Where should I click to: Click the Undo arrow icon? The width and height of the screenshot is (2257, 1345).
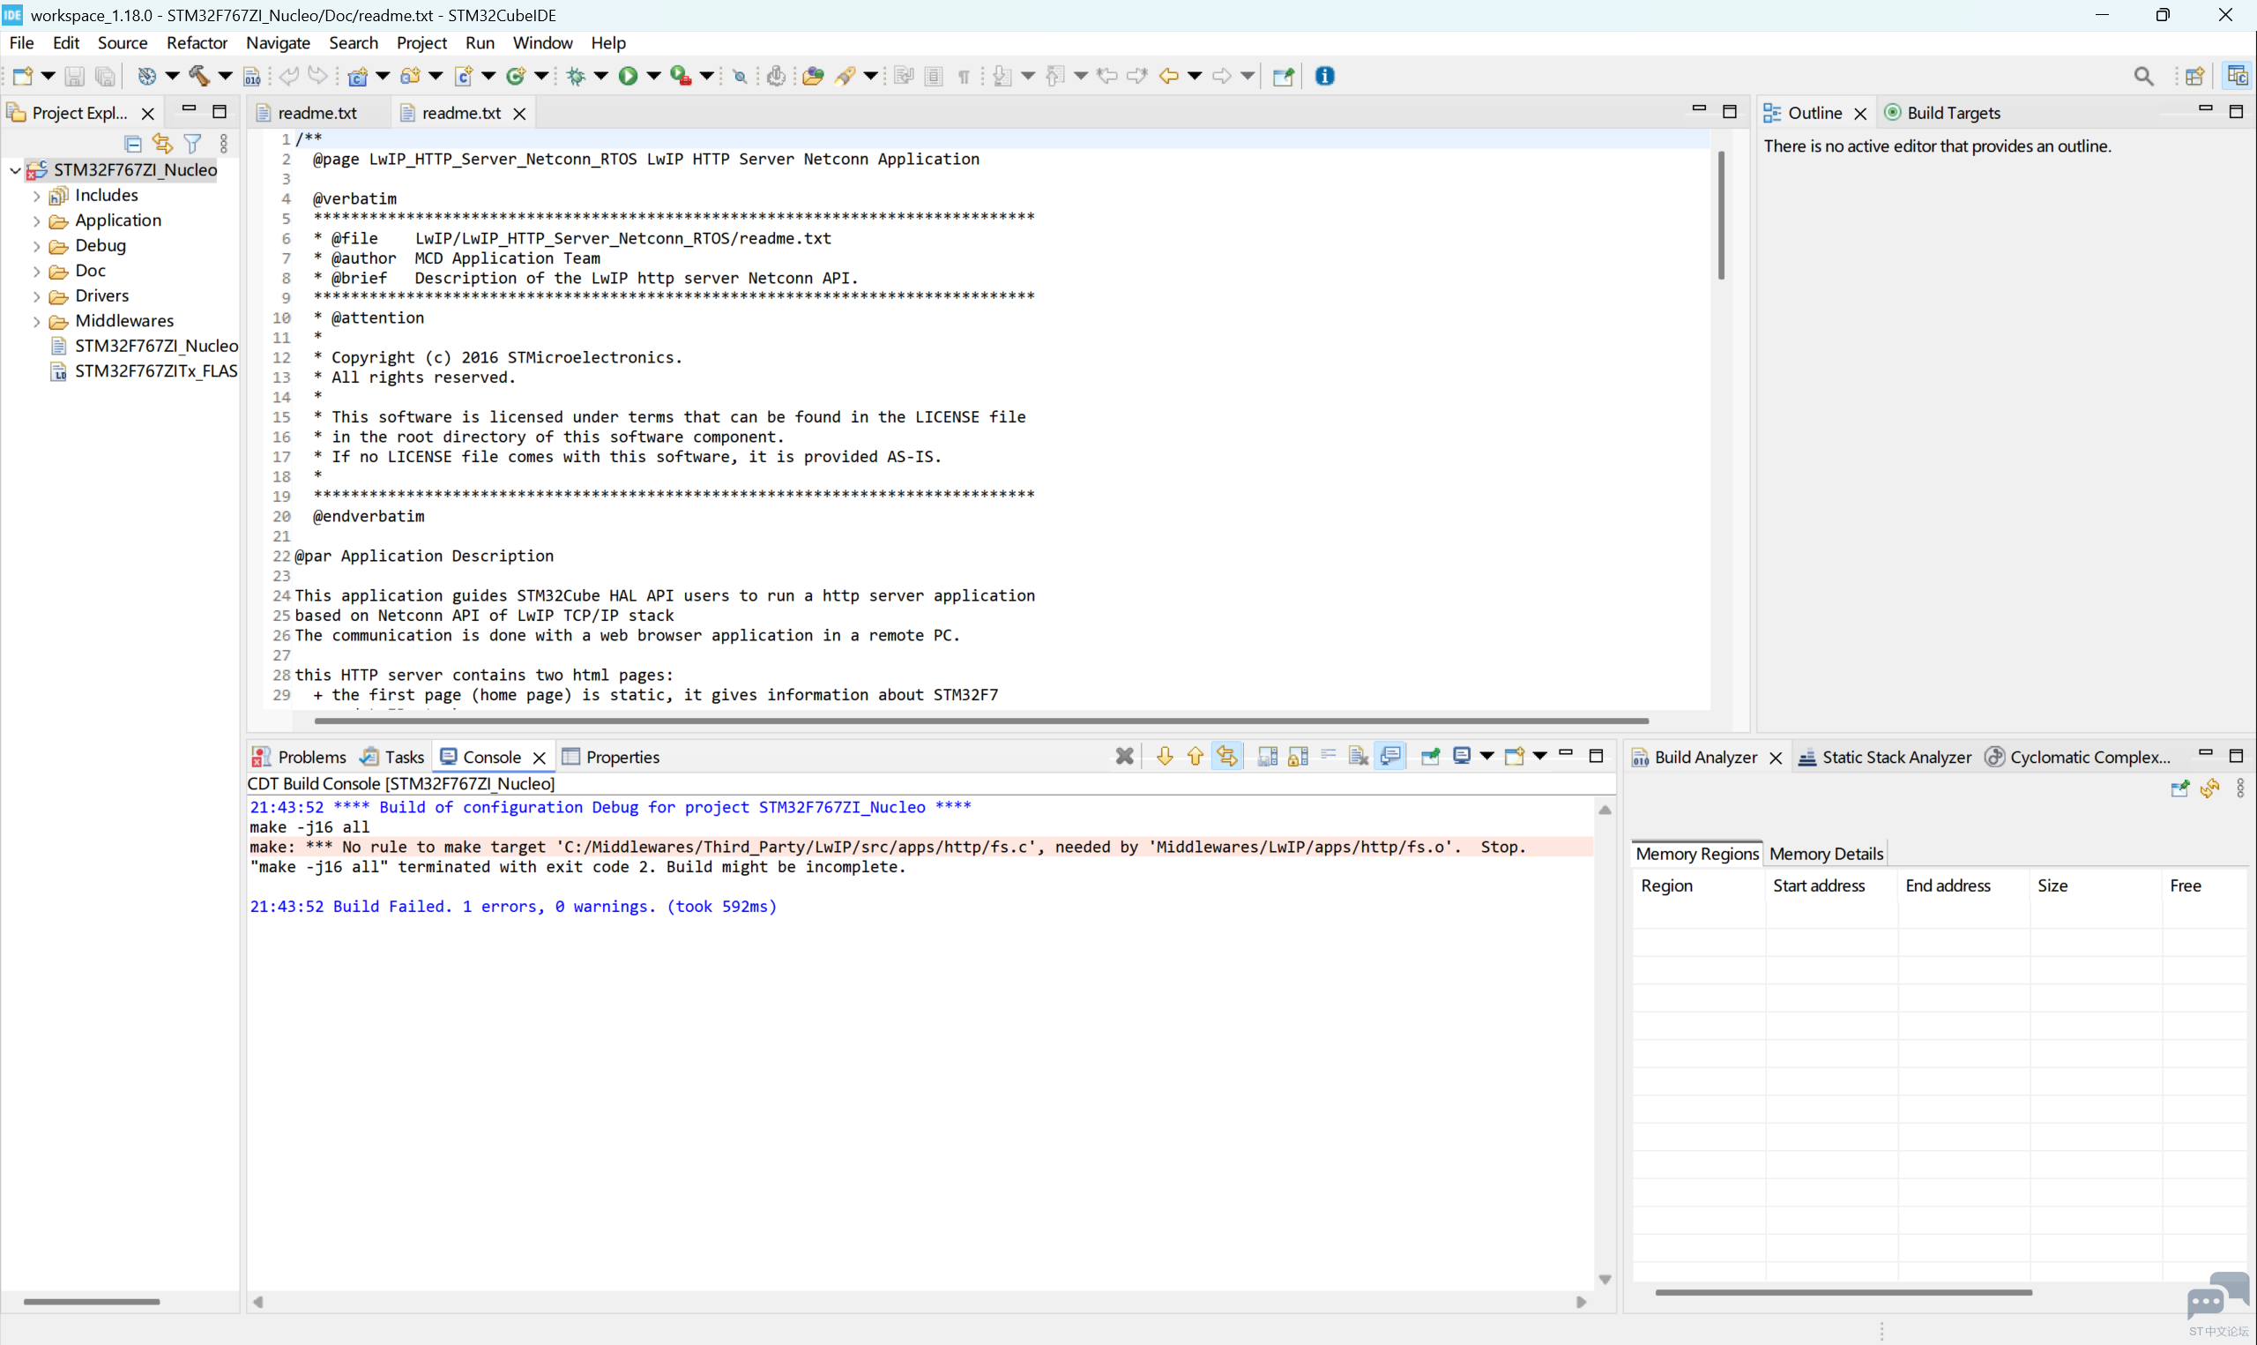click(x=289, y=76)
